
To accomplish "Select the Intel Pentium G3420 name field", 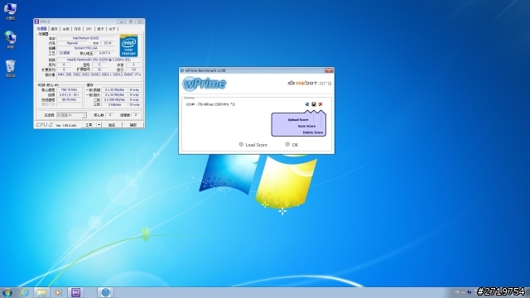I will pos(86,38).
